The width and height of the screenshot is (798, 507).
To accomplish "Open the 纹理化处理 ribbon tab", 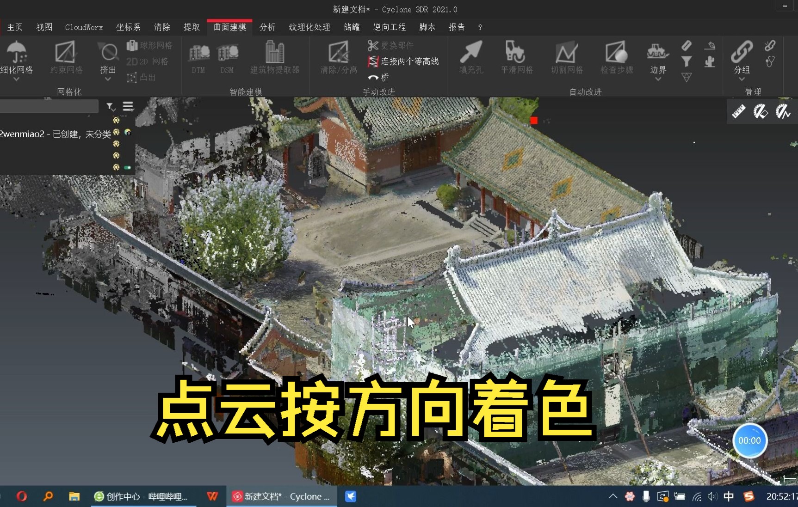I will point(309,27).
